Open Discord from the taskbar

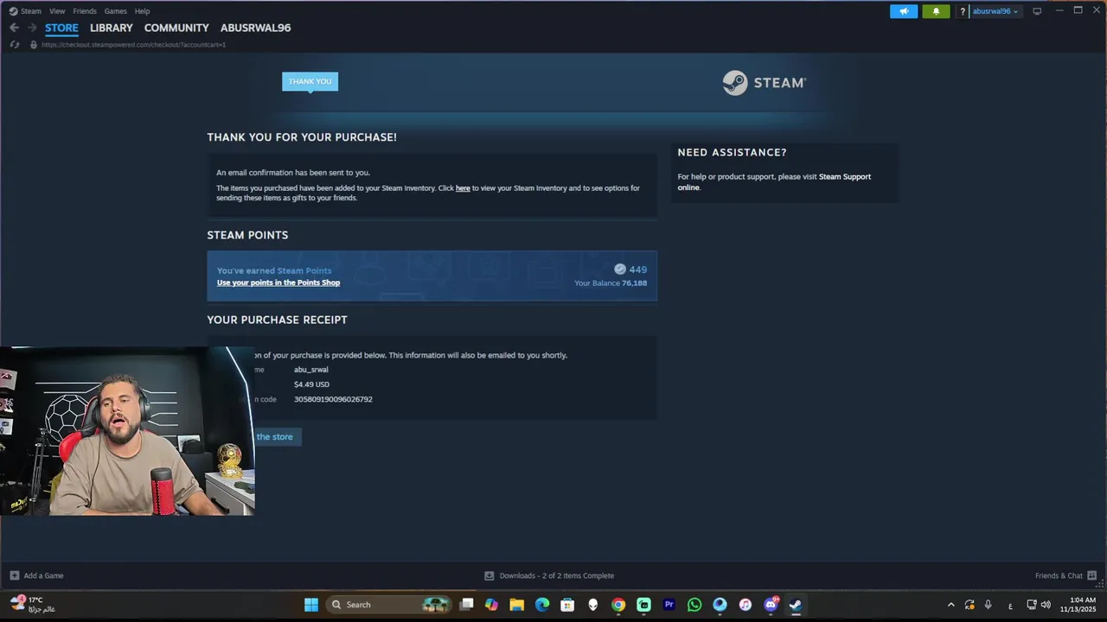(x=771, y=605)
